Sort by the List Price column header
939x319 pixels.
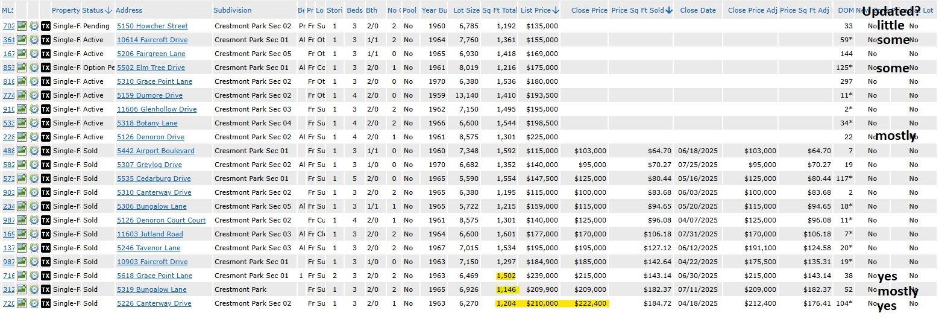540,10
